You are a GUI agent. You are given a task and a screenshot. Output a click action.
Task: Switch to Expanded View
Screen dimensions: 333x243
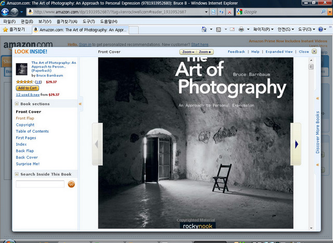(279, 52)
